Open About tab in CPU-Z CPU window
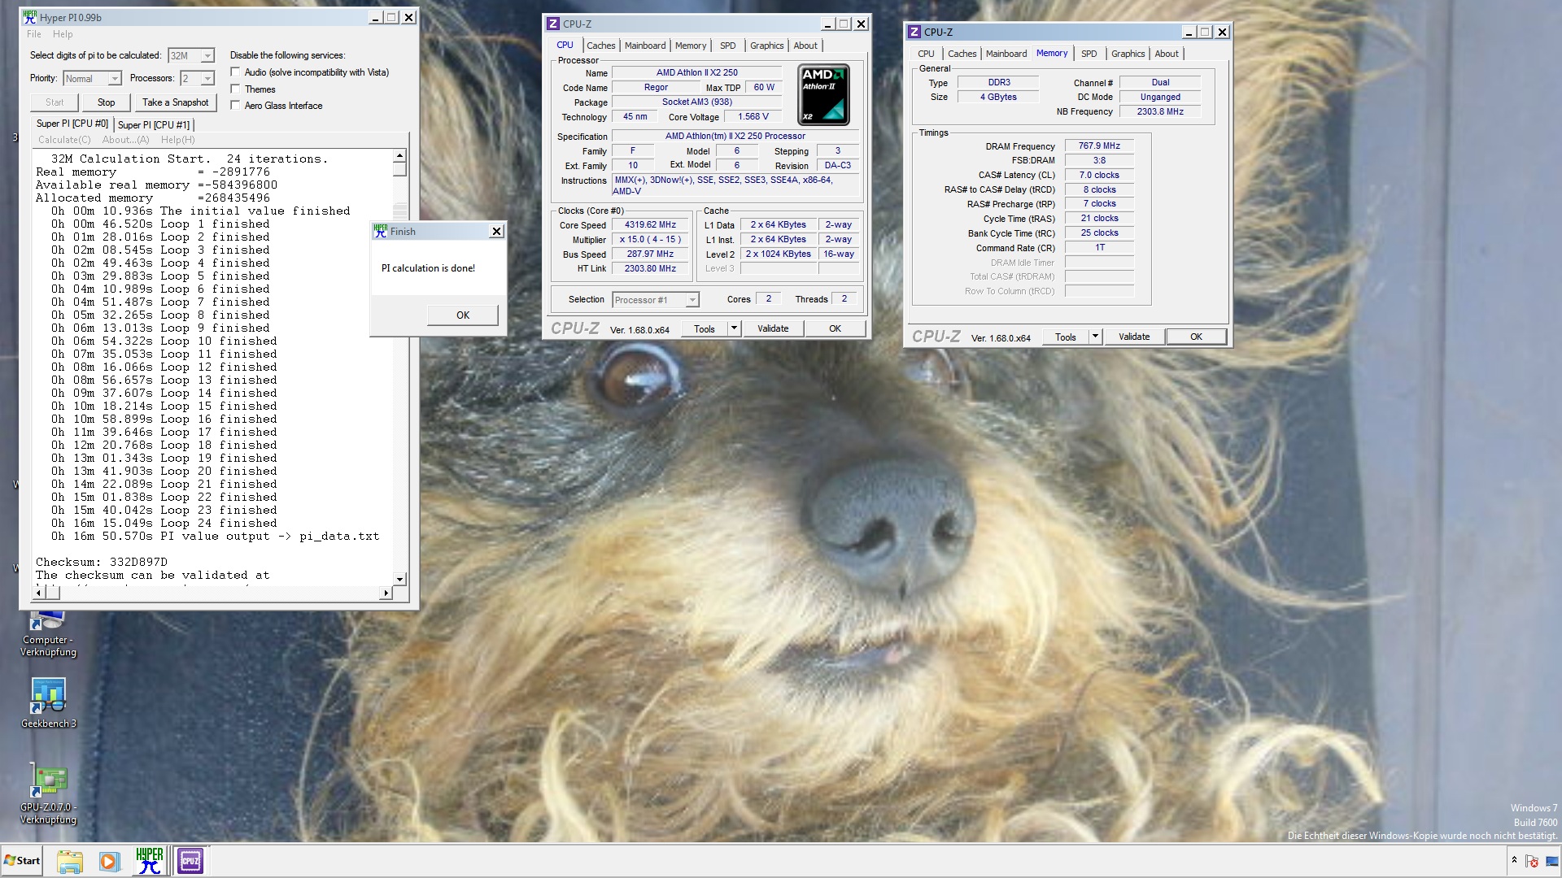 pyautogui.click(x=805, y=46)
